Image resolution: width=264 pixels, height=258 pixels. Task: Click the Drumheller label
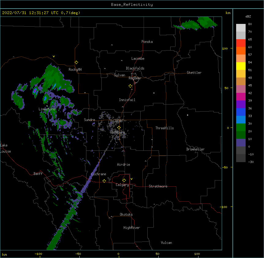point(195,149)
